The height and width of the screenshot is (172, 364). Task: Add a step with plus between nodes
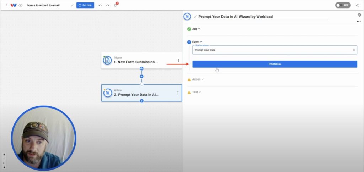[141, 76]
